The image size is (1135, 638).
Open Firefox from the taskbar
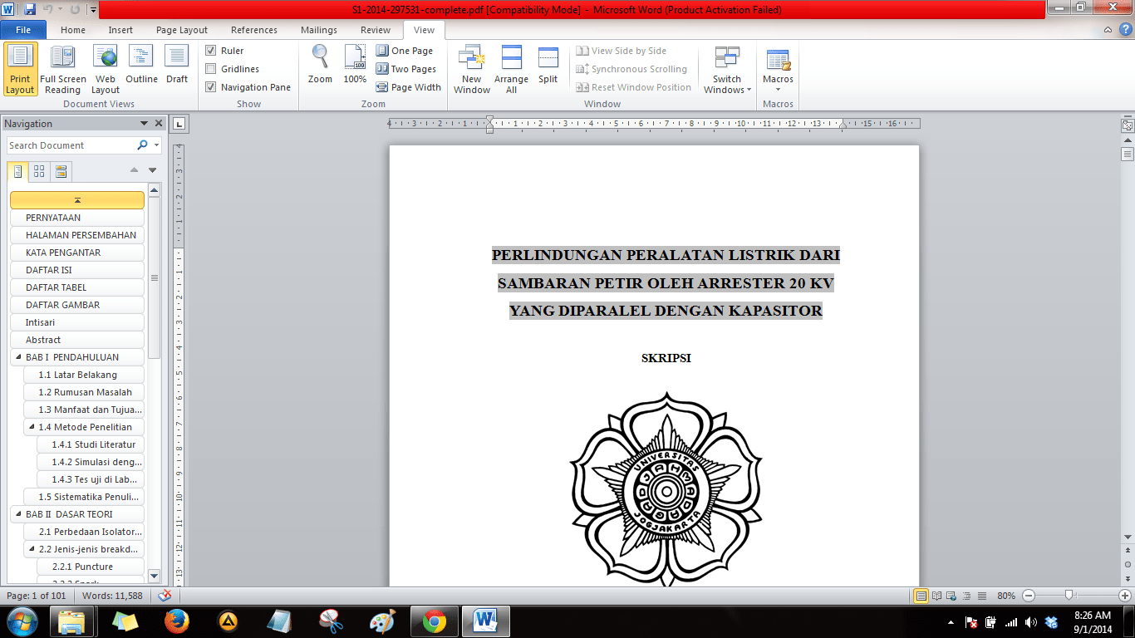(175, 621)
